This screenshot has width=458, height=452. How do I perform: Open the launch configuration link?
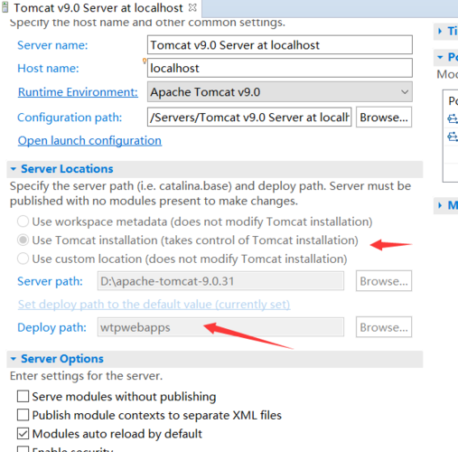(x=89, y=141)
